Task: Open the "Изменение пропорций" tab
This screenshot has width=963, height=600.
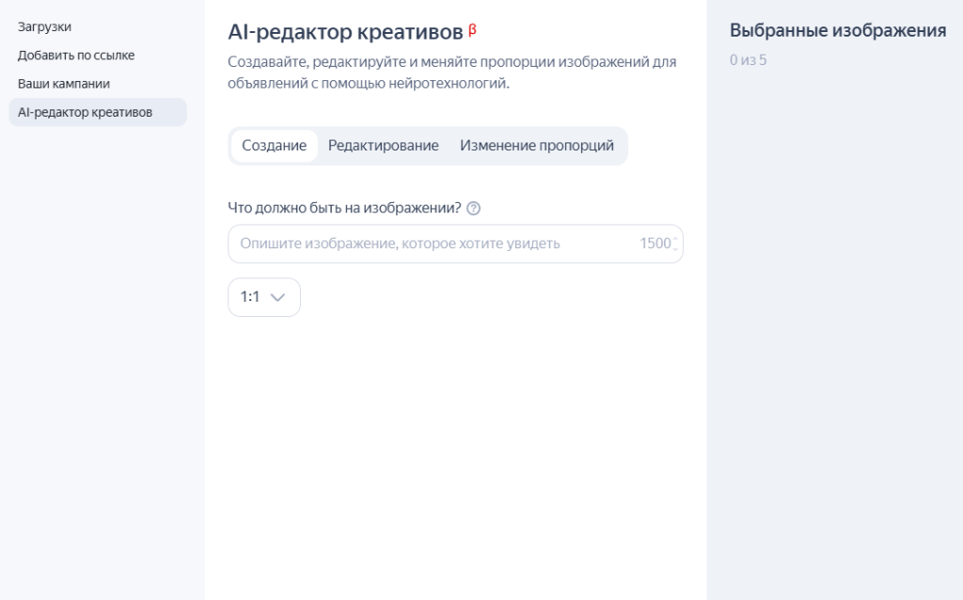Action: (x=536, y=146)
